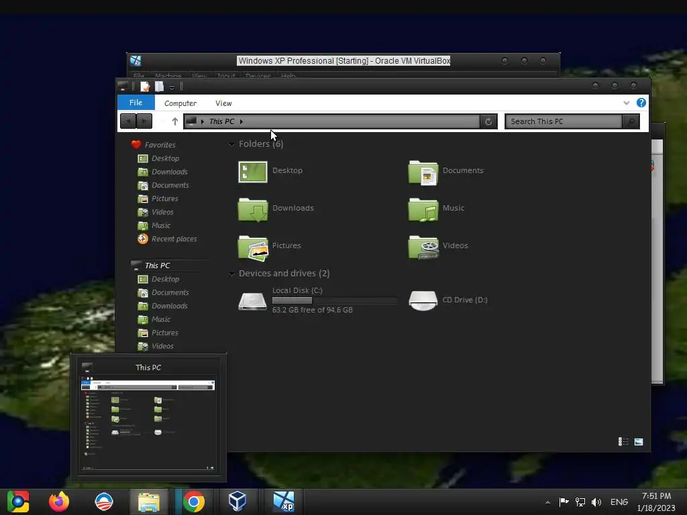Viewport: 687px width, 515px height.
Task: Select Downloads under Favorites
Action: point(162,172)
